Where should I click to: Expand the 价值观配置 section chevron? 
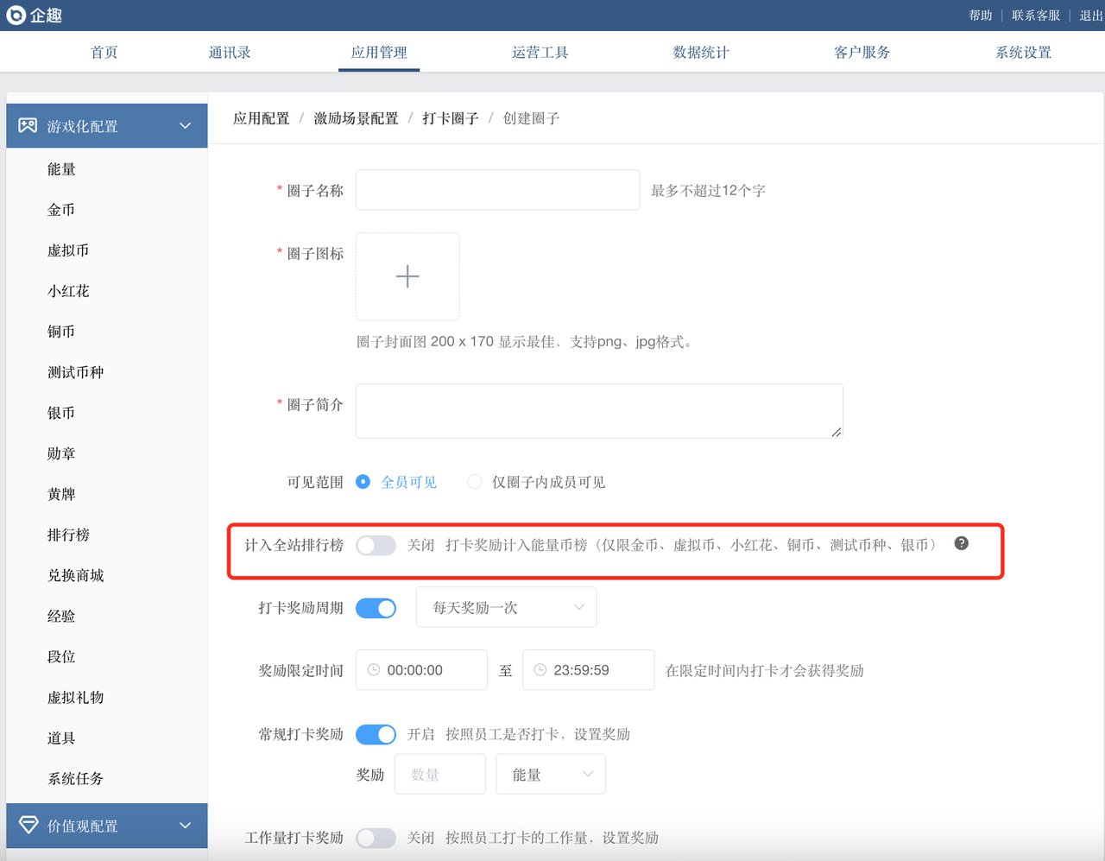tap(185, 826)
